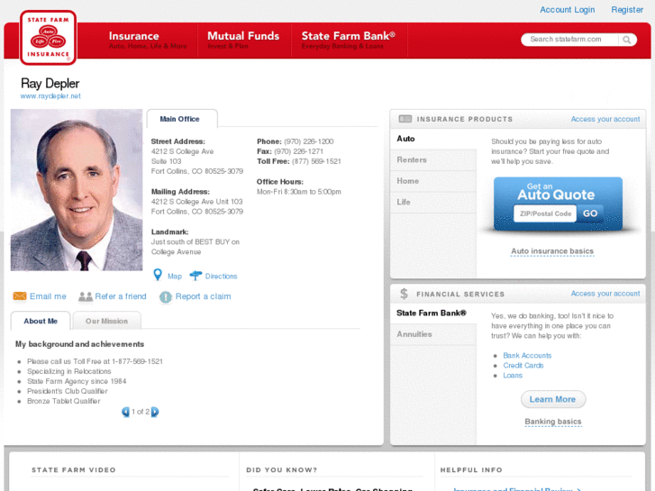
Task: Open the Auto insurance basics link
Action: coord(552,251)
